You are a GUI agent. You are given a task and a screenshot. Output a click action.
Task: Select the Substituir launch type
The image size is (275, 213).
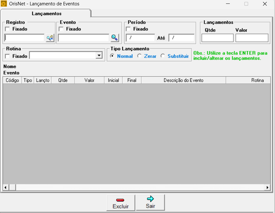(x=163, y=56)
